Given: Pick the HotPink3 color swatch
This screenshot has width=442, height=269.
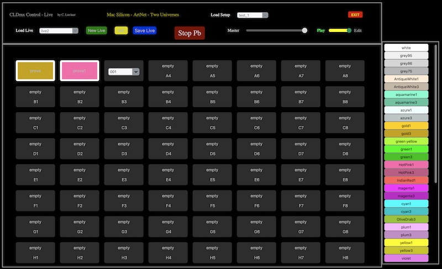Looking at the screenshot, I should pos(406,172).
